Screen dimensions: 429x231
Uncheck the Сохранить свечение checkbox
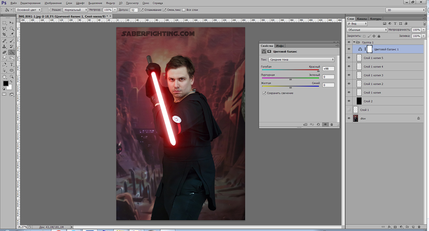click(x=264, y=93)
